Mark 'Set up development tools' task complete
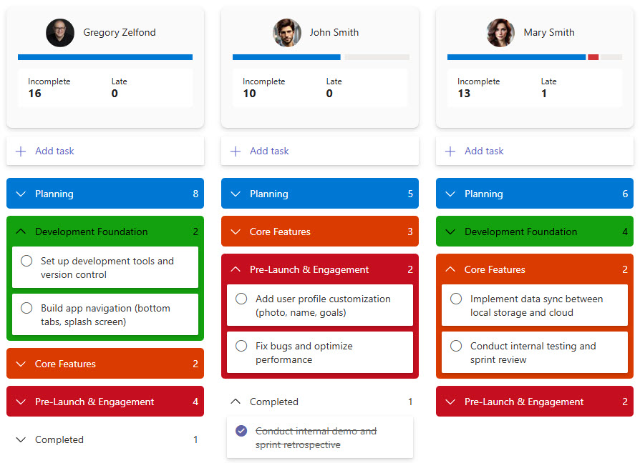Screen dimensions: 640x463 click(x=26, y=262)
